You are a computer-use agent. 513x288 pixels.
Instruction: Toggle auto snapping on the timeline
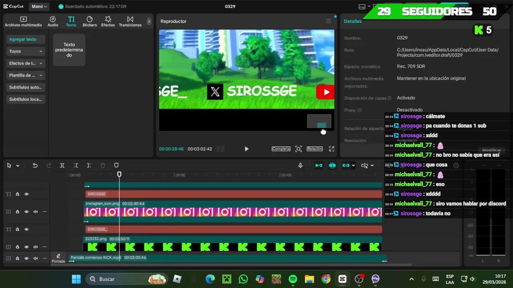(x=332, y=165)
